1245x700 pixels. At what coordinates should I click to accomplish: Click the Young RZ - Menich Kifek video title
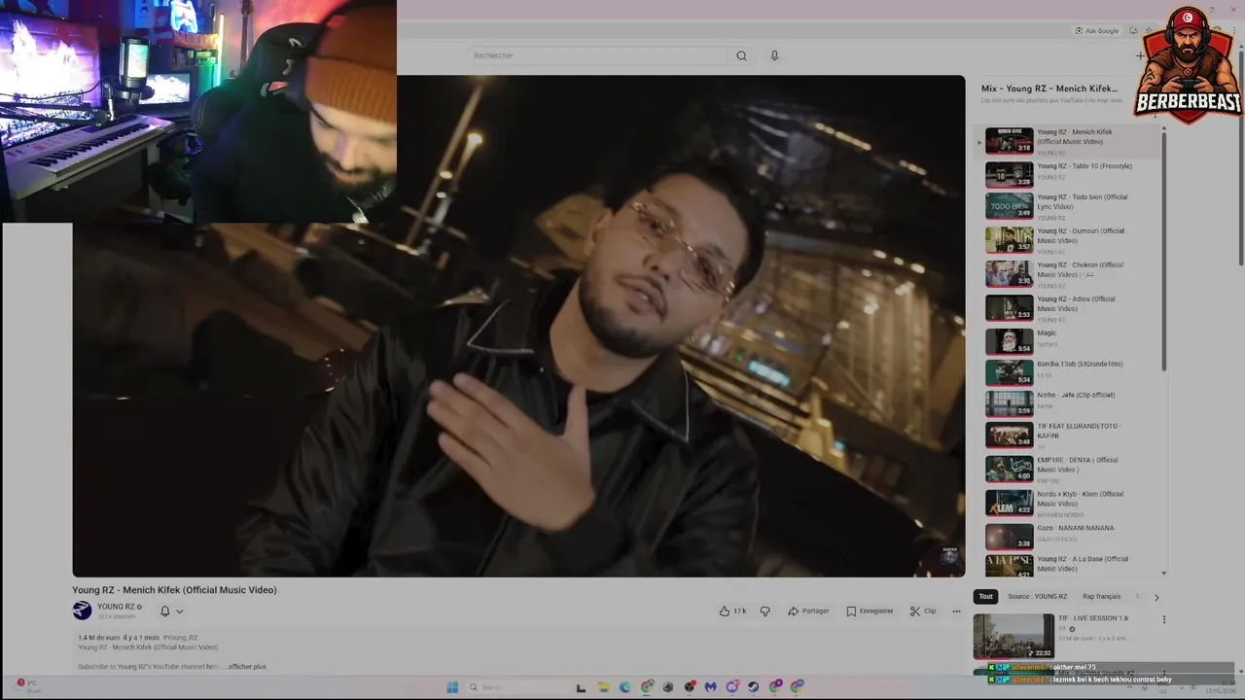tap(174, 590)
